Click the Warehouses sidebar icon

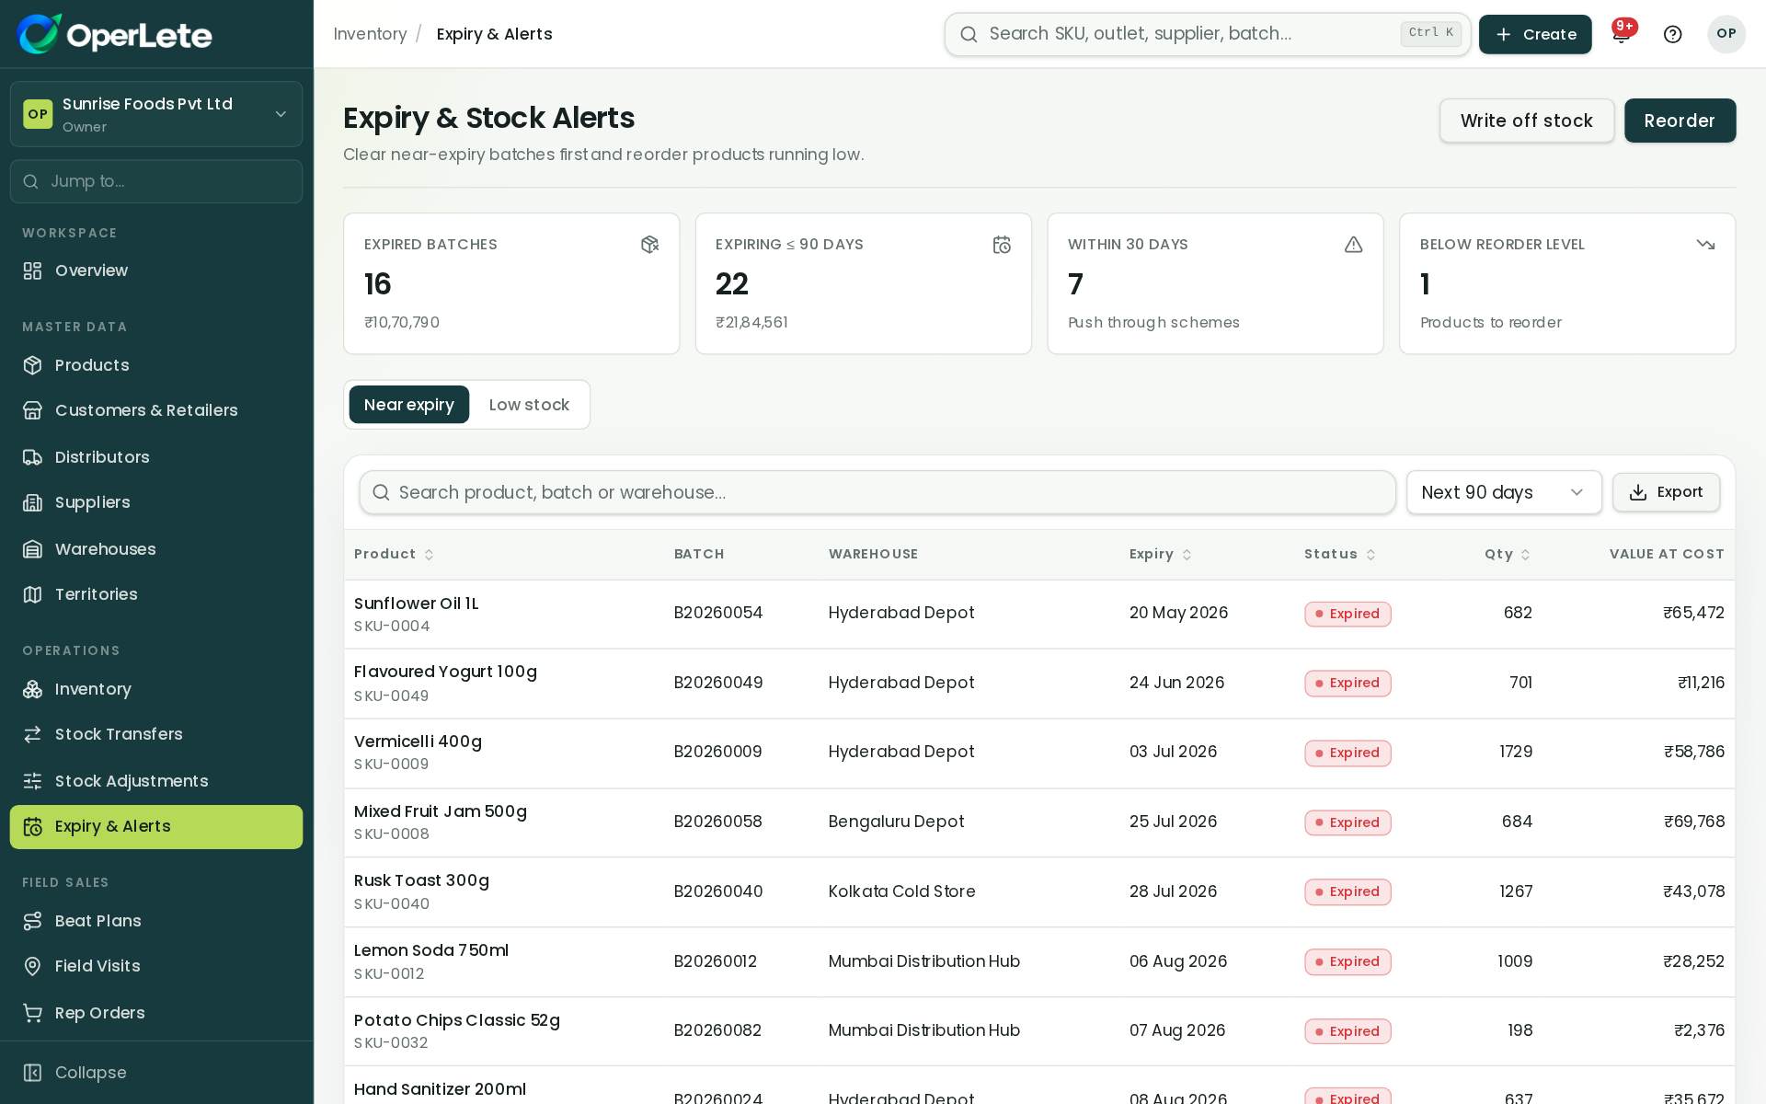(x=33, y=549)
